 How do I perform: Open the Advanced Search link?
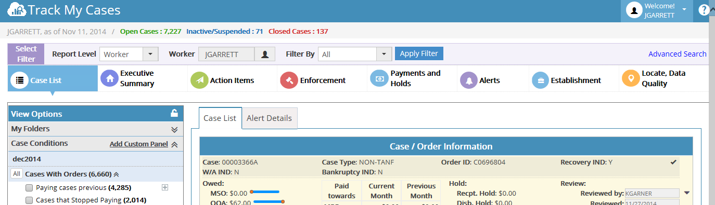[x=678, y=54]
